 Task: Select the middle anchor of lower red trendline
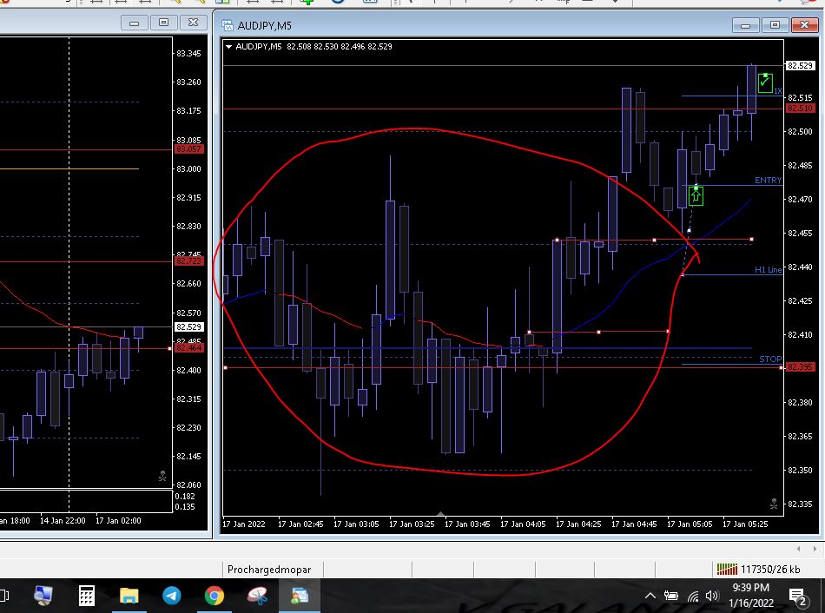click(598, 332)
